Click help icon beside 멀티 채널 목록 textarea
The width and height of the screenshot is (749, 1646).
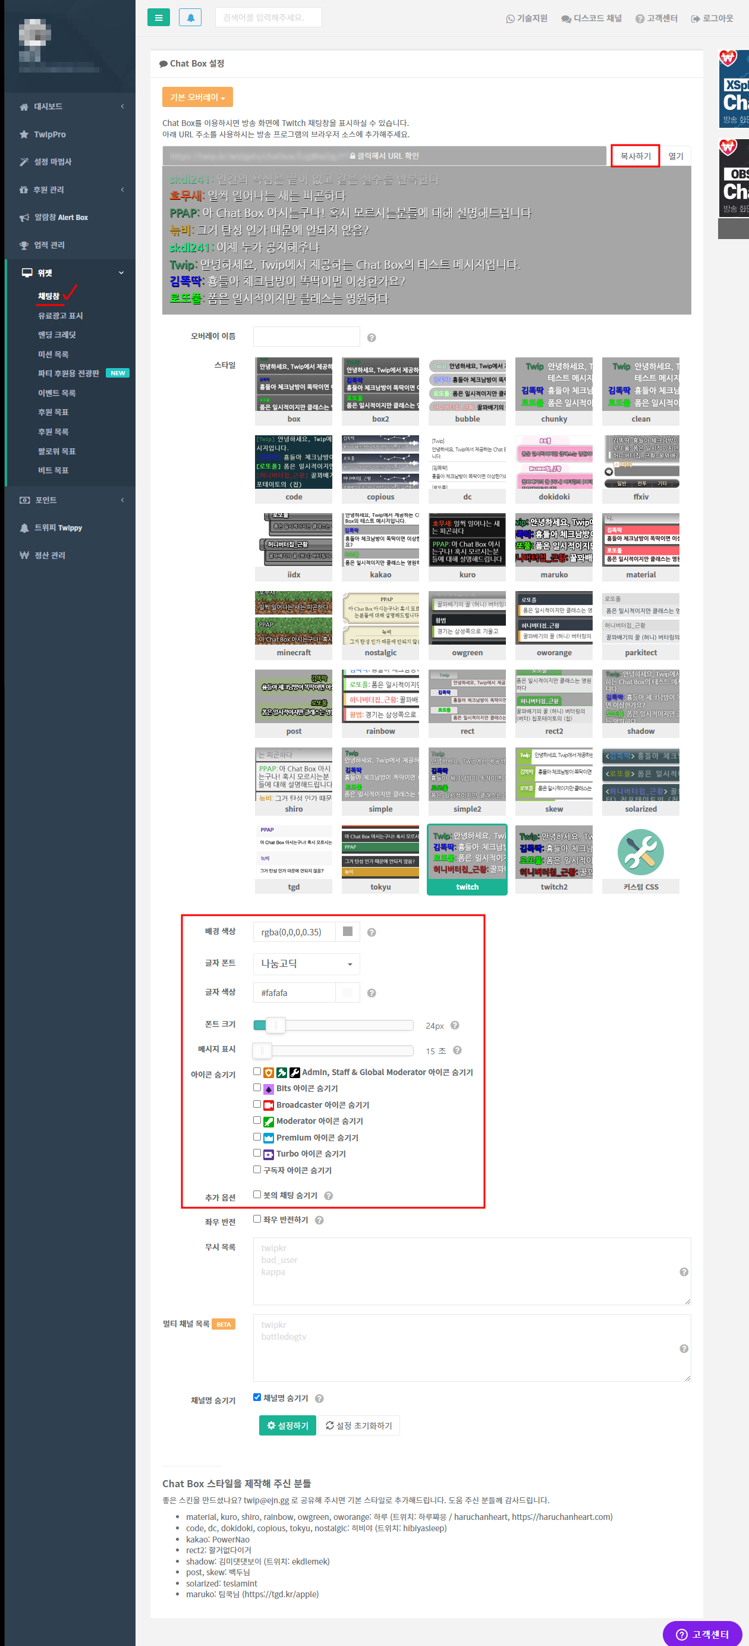pos(684,1348)
